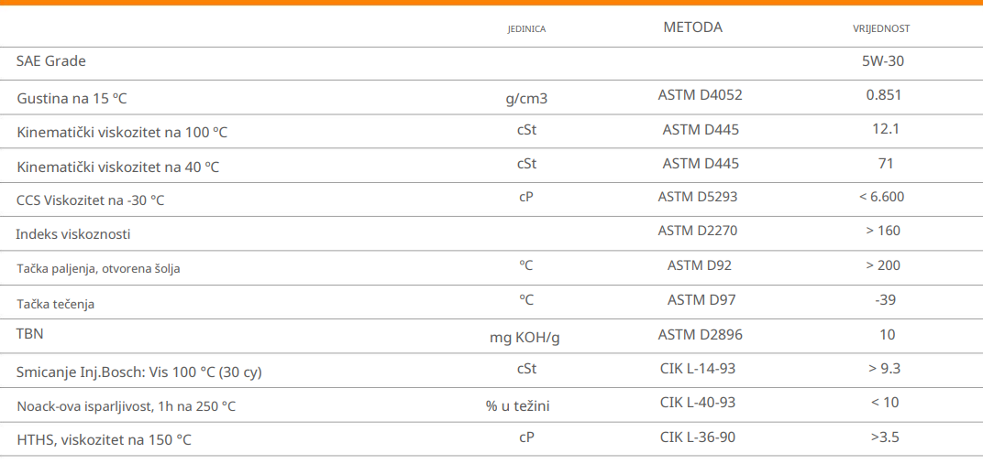
Task: Click the Tačka tečenja row label
Action: [55, 304]
